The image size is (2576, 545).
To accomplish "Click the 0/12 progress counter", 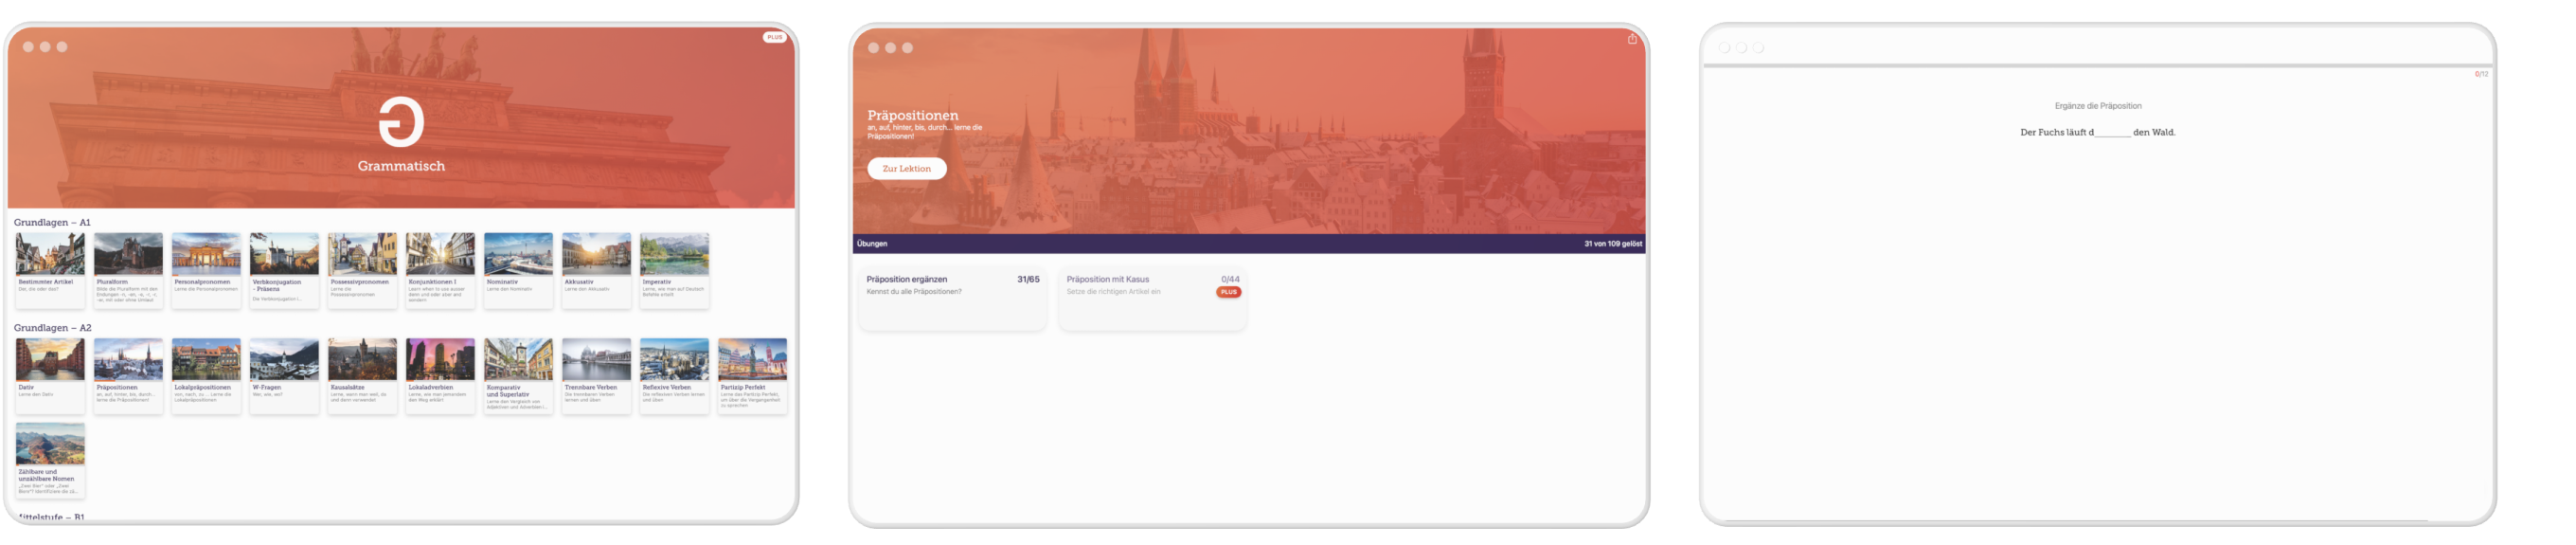I will point(2481,74).
